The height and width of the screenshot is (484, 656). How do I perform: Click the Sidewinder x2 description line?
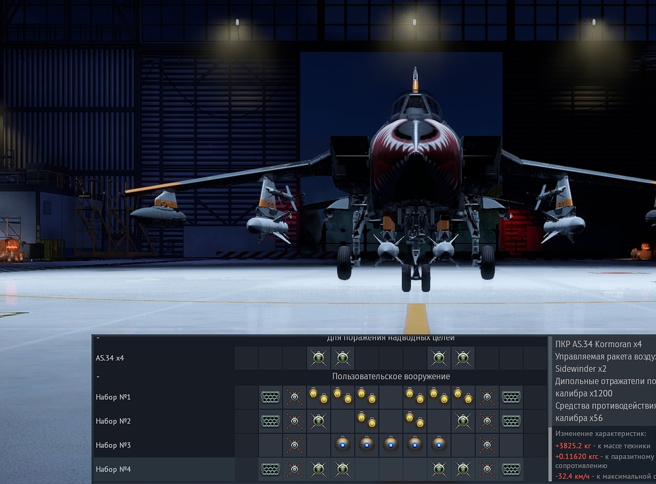coord(581,369)
